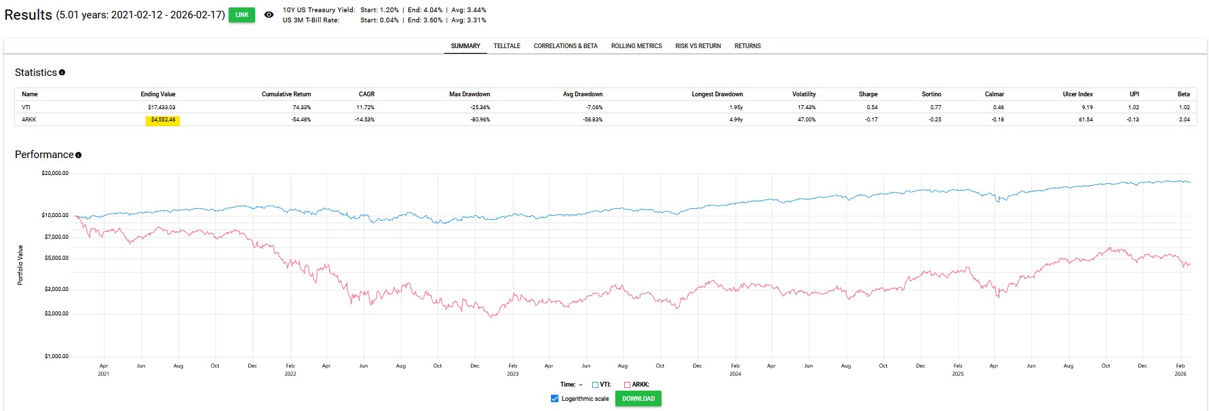Click VTI max drawdown -25.36%

480,107
